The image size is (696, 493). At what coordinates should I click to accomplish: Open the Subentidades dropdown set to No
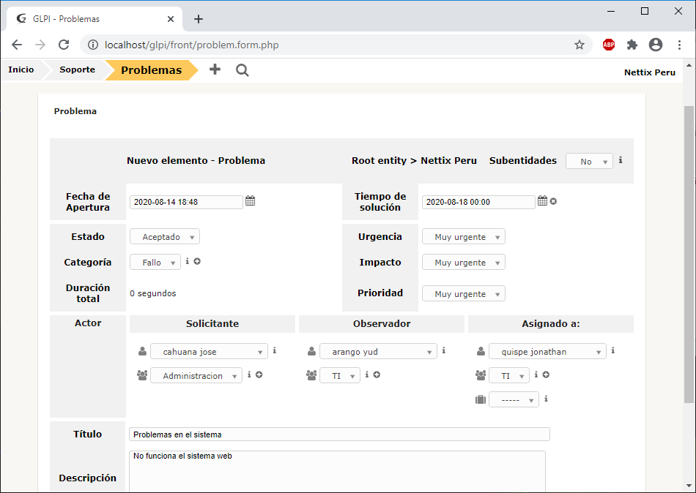coord(589,162)
